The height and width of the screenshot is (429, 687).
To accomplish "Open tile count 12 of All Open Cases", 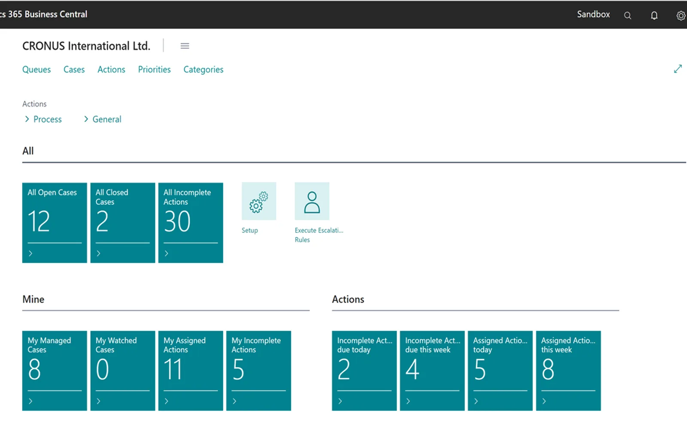I will pos(39,221).
